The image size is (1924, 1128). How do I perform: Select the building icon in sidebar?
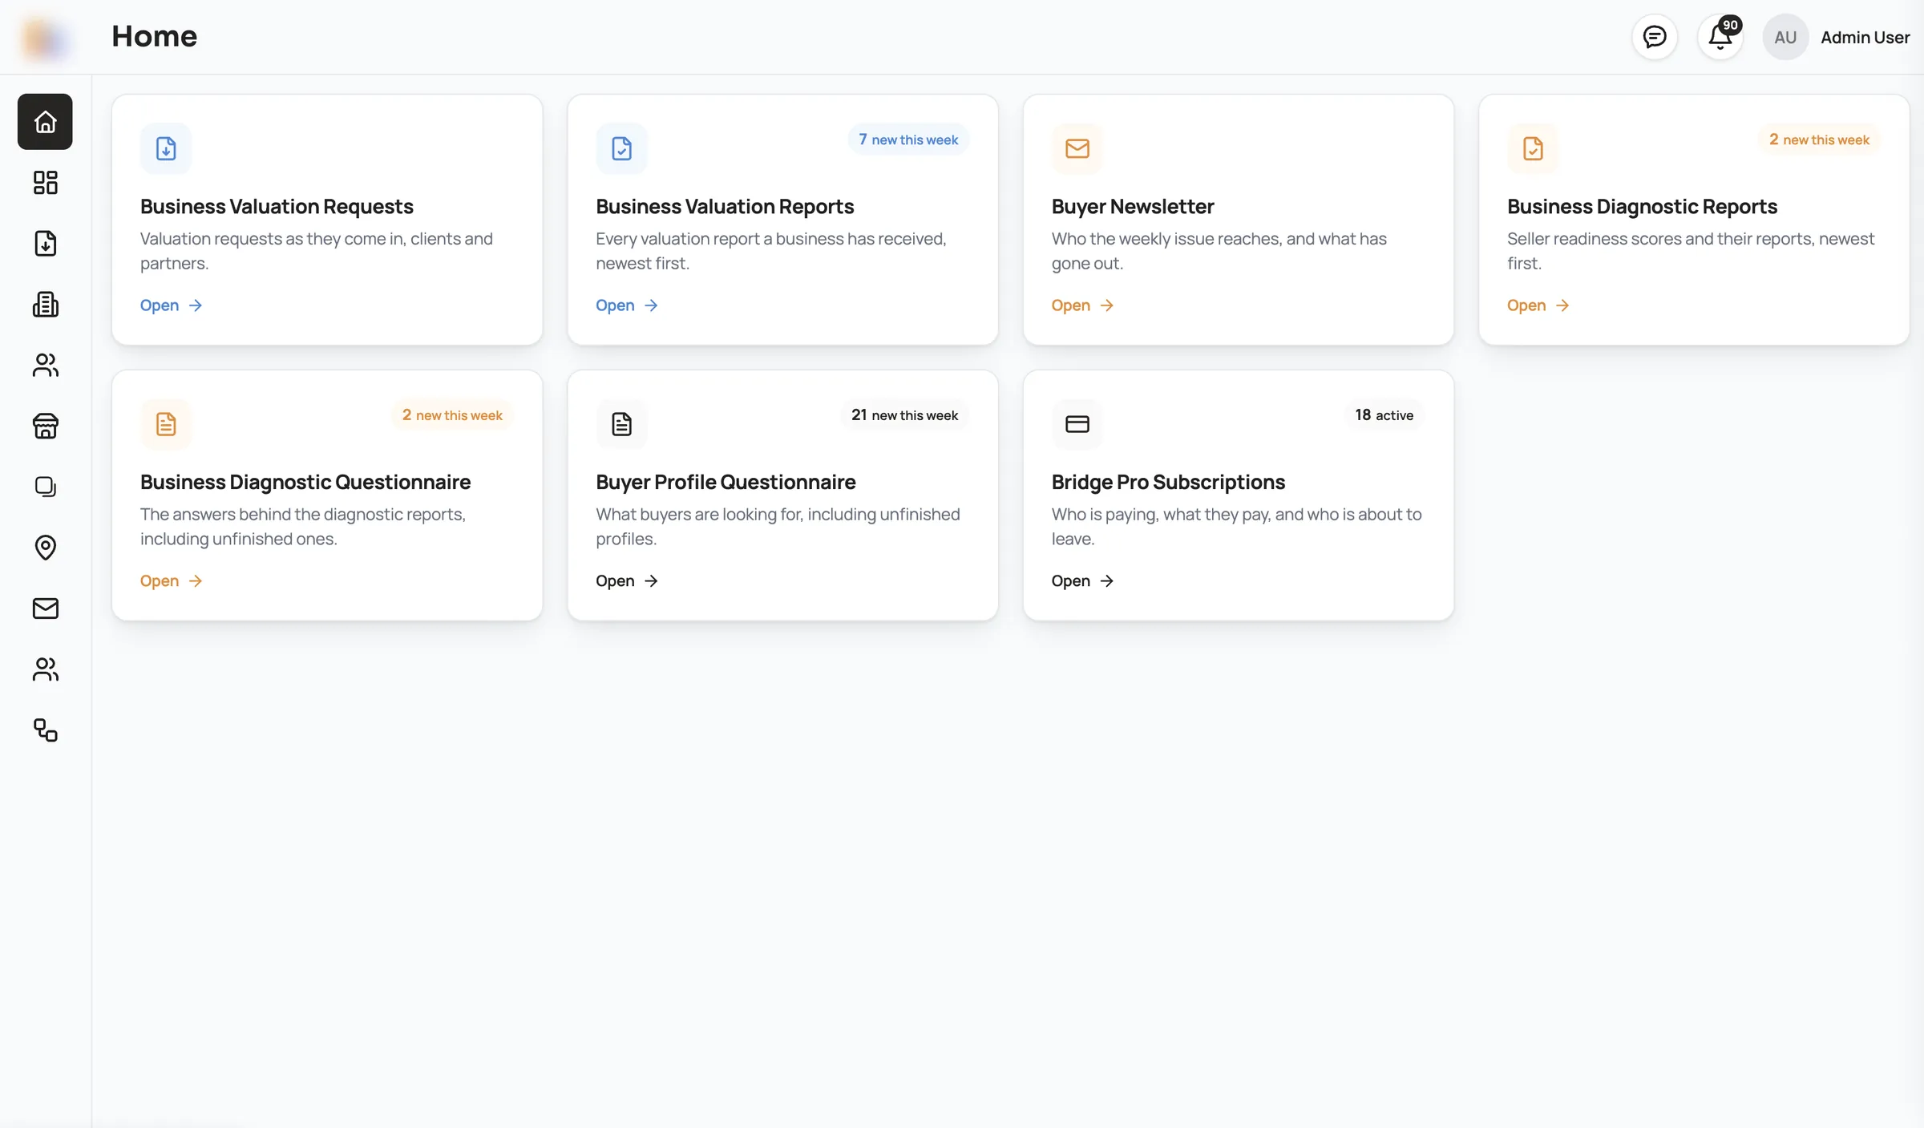(45, 305)
